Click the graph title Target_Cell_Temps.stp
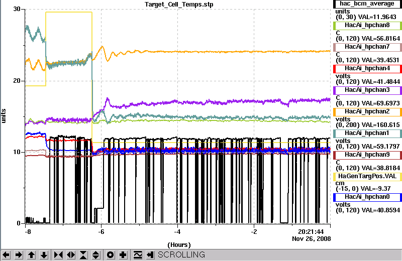This screenshot has width=402, height=261. pos(179,5)
